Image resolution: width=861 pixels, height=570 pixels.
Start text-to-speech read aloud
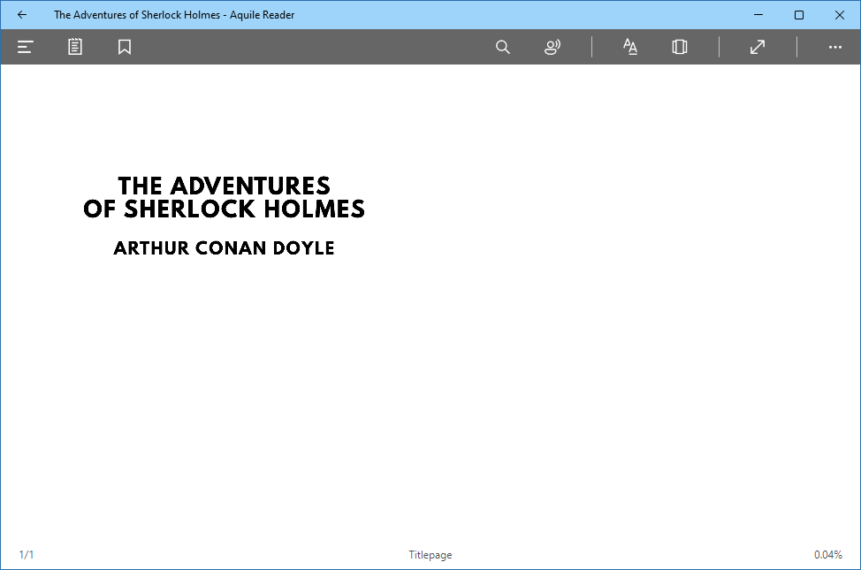552,47
